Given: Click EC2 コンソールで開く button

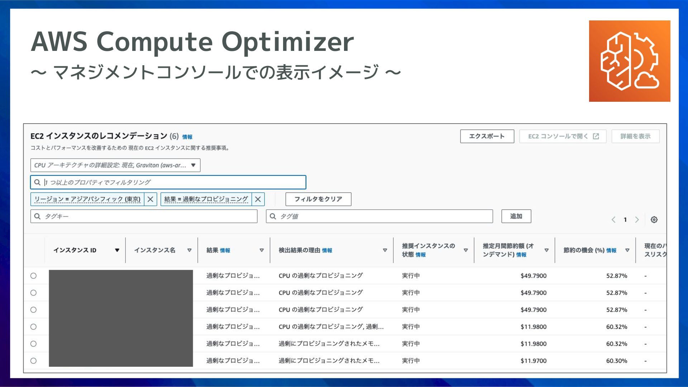Looking at the screenshot, I should pos(563,136).
